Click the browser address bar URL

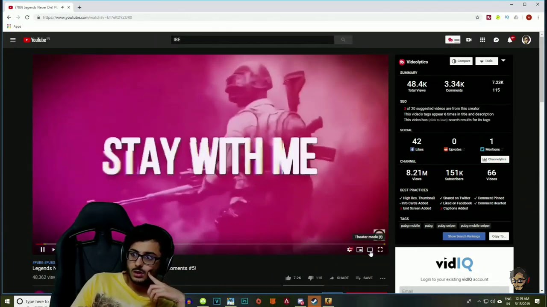[x=88, y=17]
